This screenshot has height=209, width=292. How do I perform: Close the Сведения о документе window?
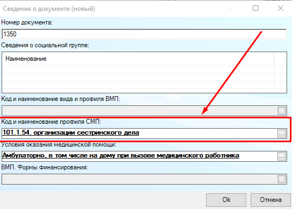[281, 8]
